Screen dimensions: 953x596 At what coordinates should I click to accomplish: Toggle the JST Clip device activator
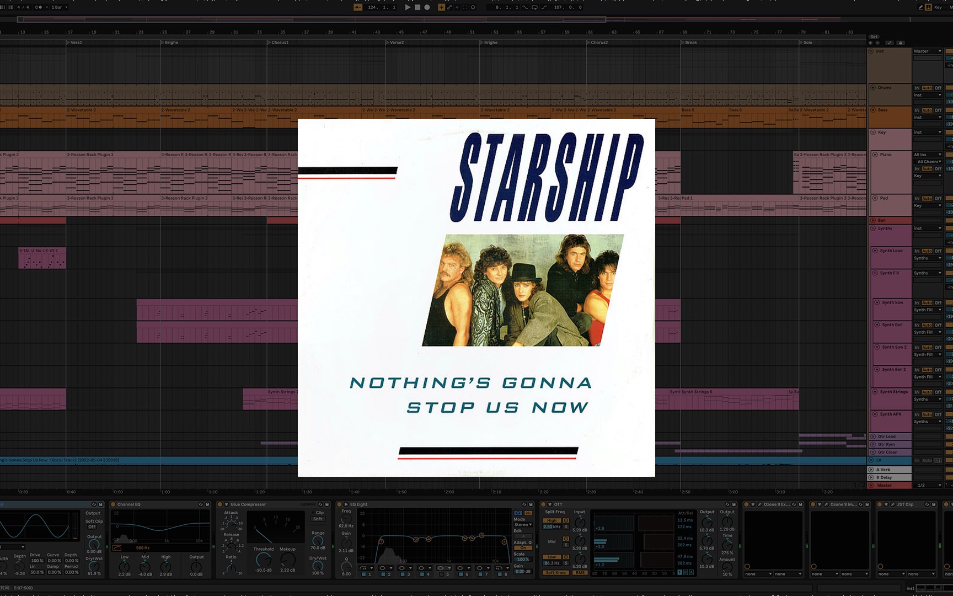(x=879, y=504)
